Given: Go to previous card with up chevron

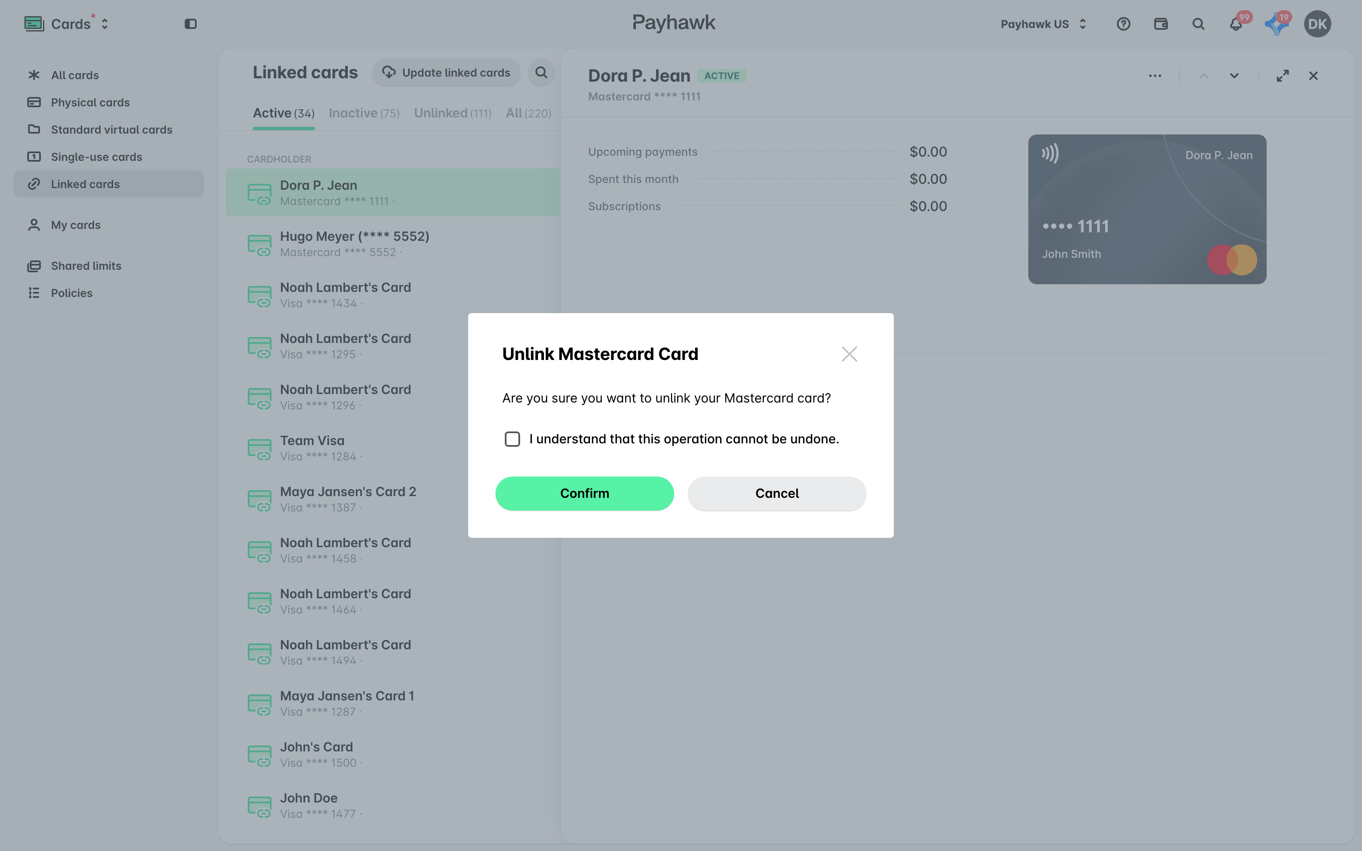Looking at the screenshot, I should pos(1203,76).
